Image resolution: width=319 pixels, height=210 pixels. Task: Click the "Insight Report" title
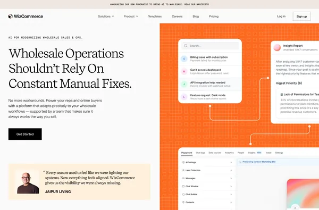(x=293, y=46)
